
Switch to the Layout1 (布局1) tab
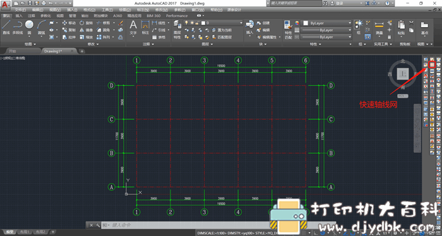[25, 232]
